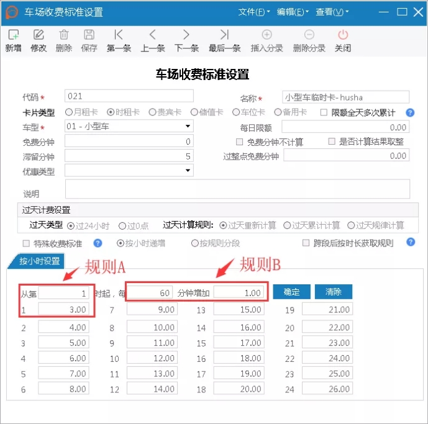Enable the 限额全天多次累计 checkbox
This screenshot has width=428, height=424.
324,112
